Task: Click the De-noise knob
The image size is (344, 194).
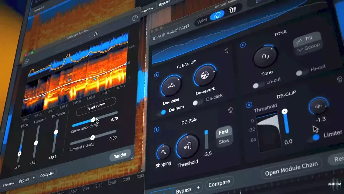Action: point(171,86)
